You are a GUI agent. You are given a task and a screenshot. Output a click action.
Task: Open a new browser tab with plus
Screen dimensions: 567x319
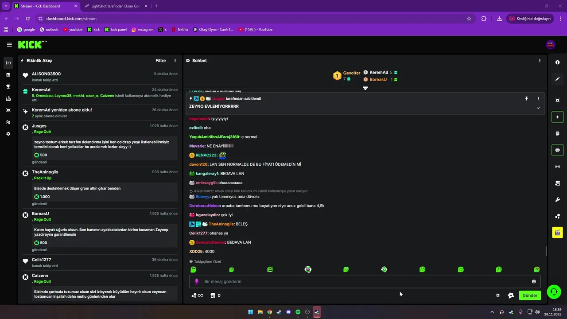[156, 6]
